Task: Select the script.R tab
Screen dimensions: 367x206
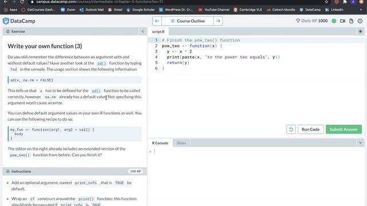Action: 158,31
